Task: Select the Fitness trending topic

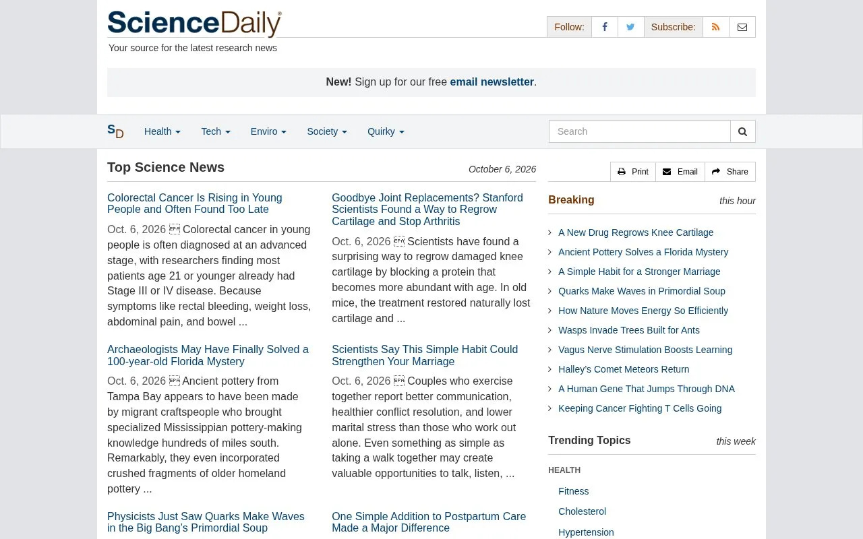Action: (574, 491)
